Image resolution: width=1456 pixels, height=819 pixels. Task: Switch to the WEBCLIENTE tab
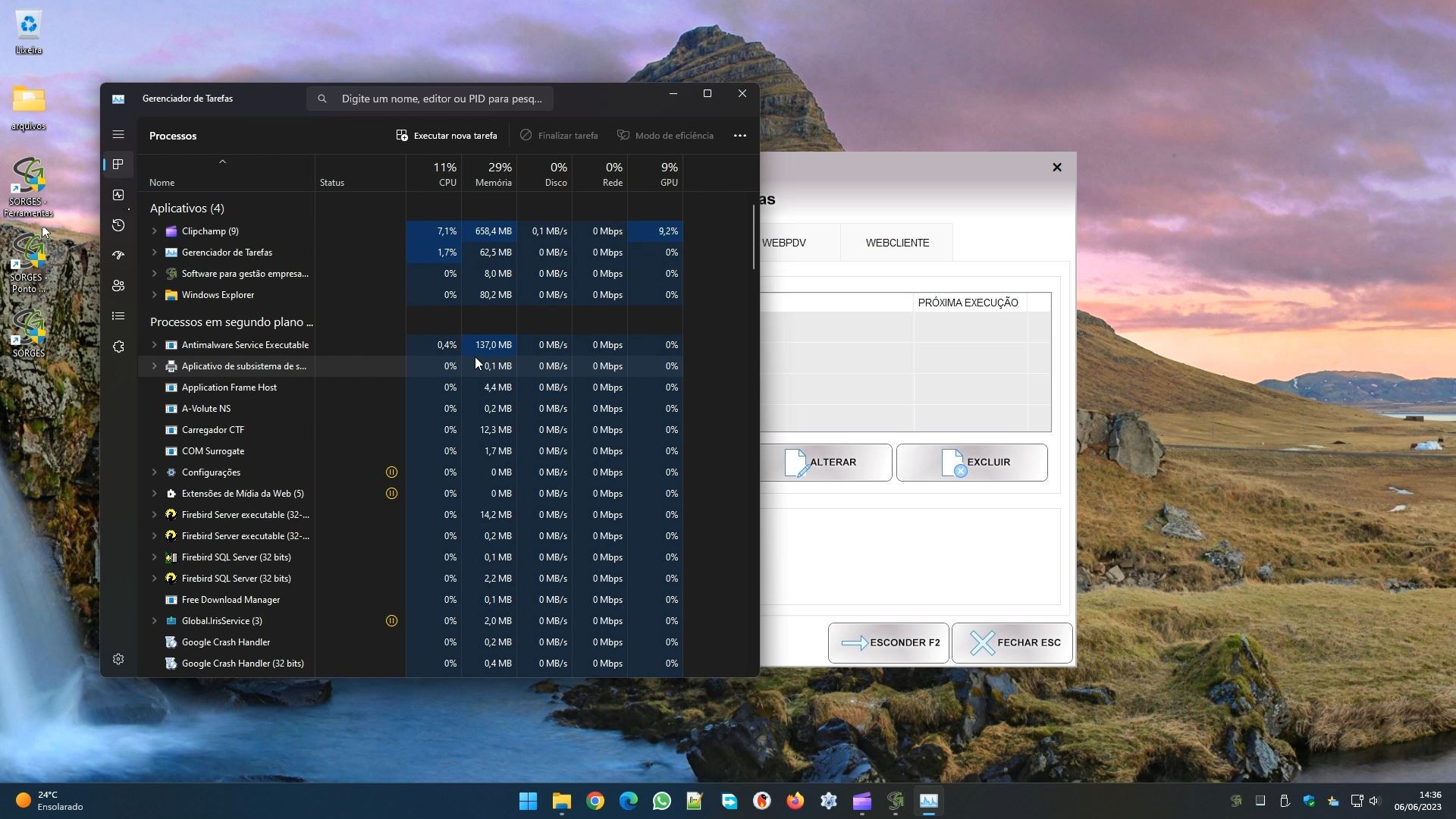tap(897, 243)
